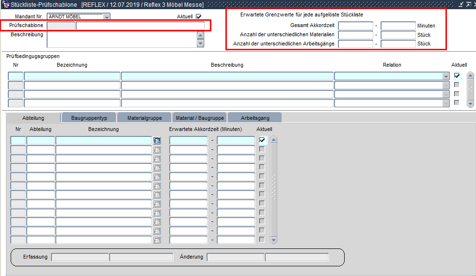Click the lookup icon in second Abteilung row
The height and width of the screenshot is (276, 476).
pos(157,150)
